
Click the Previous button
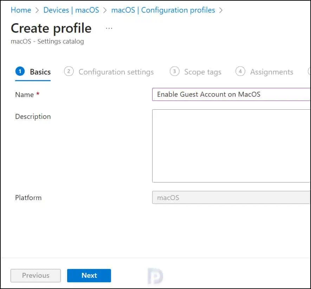[36, 276]
